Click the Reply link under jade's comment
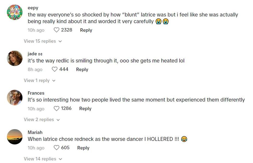Viewport: 253px width, 163px height. click(82, 69)
